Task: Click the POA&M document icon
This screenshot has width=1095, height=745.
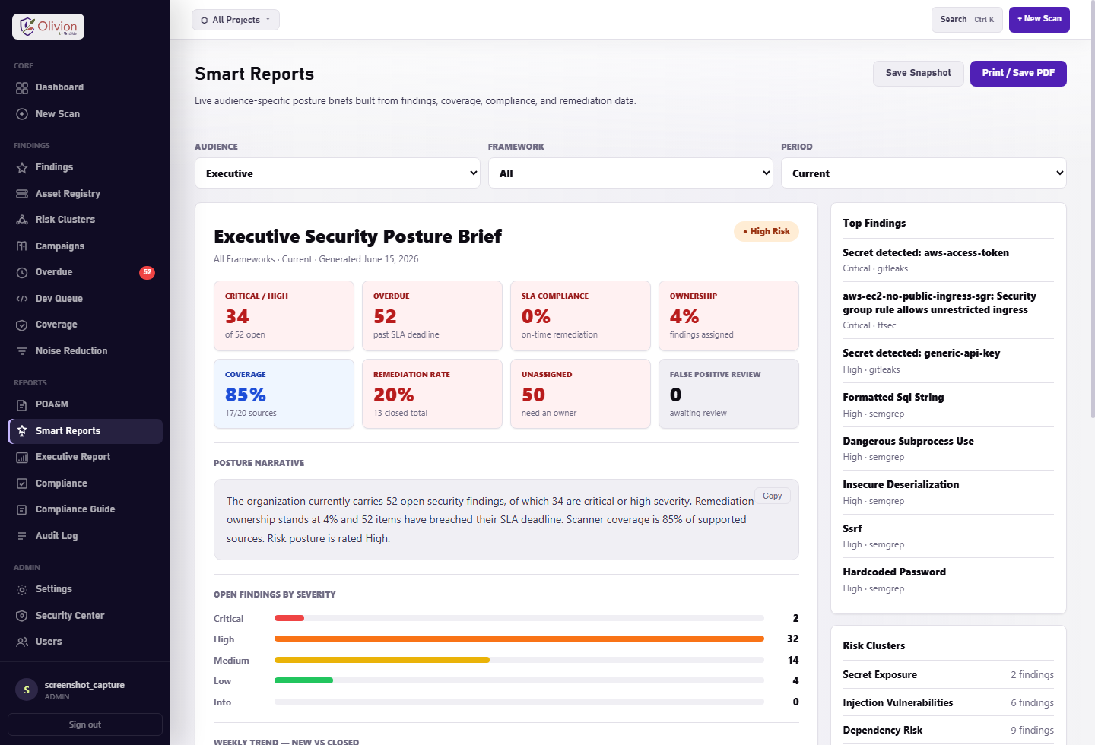Action: tap(22, 404)
